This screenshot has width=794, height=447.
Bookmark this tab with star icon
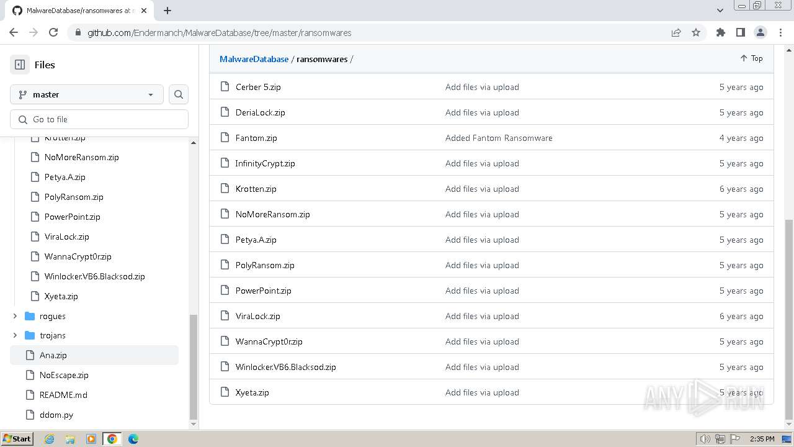click(x=696, y=32)
